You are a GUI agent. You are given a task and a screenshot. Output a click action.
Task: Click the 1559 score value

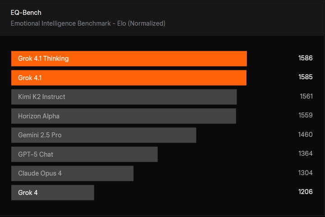(x=305, y=115)
